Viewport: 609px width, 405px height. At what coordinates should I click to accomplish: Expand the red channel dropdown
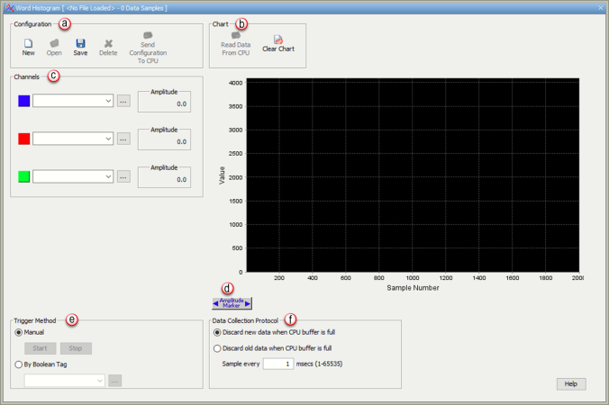point(108,139)
